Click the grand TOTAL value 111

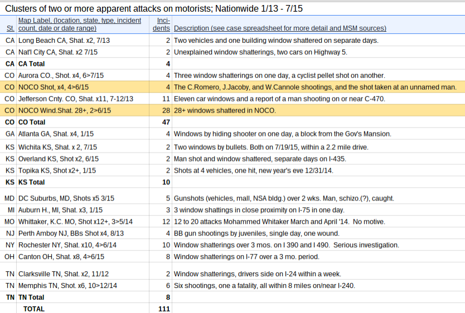click(163, 309)
